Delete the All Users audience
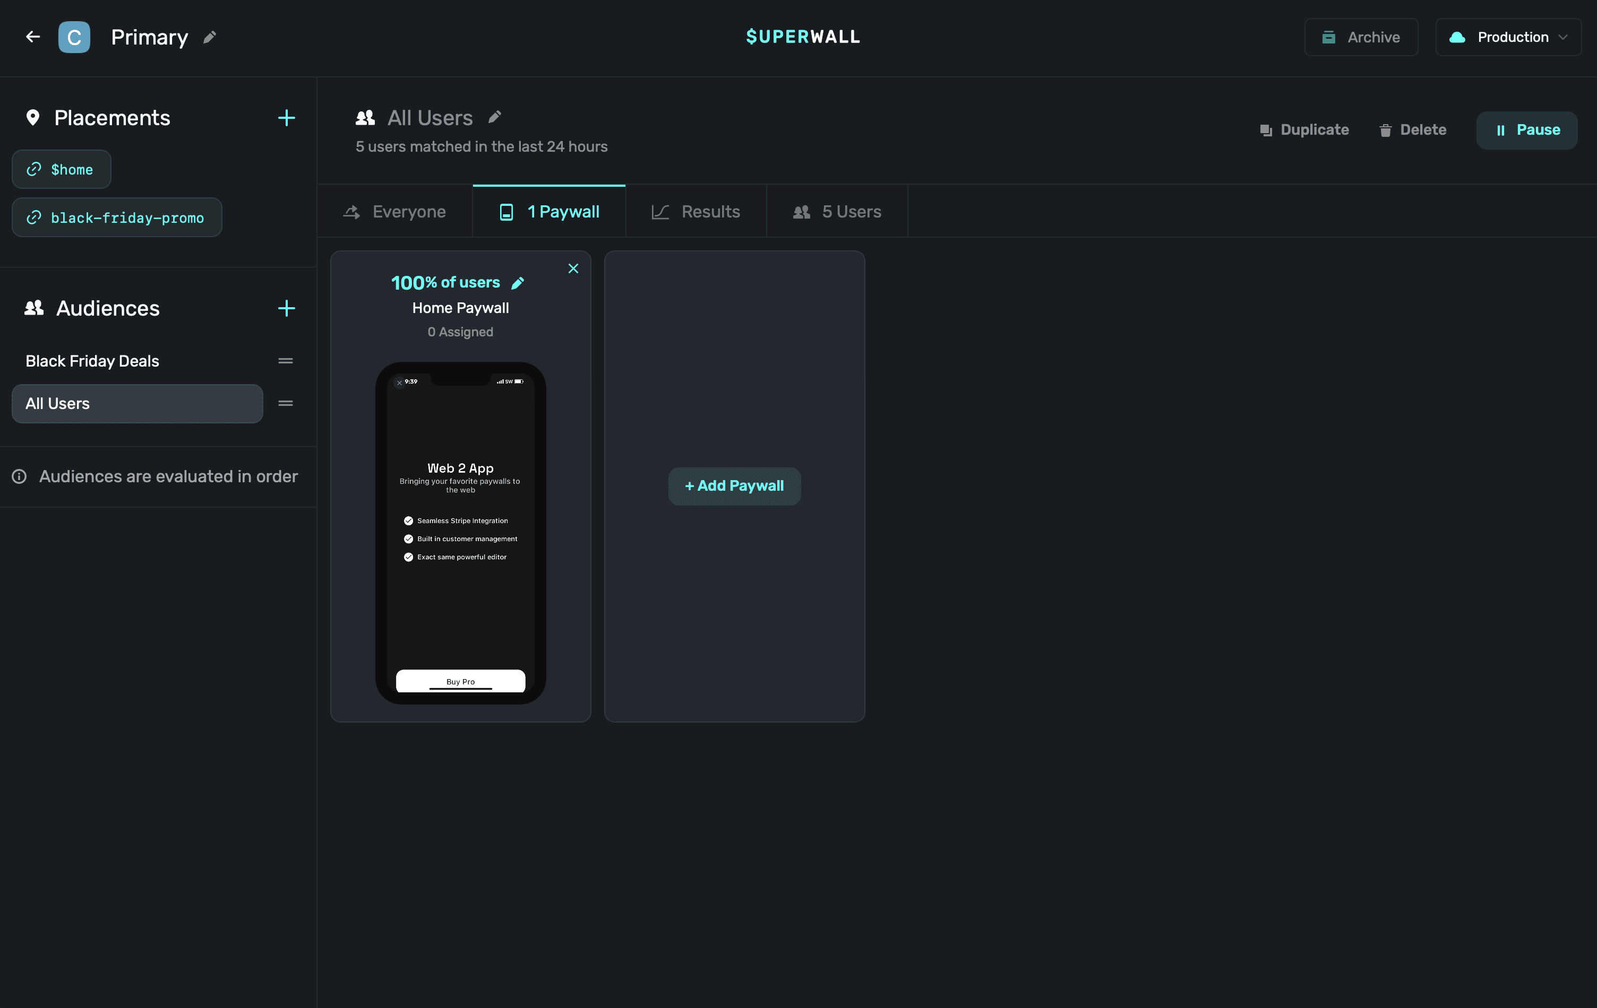The image size is (1597, 1008). coord(1413,130)
